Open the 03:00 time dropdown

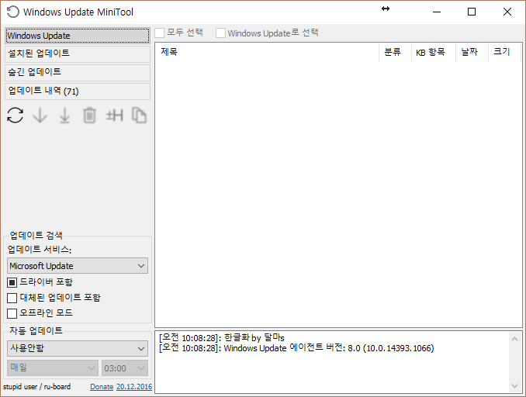pyautogui.click(x=125, y=368)
